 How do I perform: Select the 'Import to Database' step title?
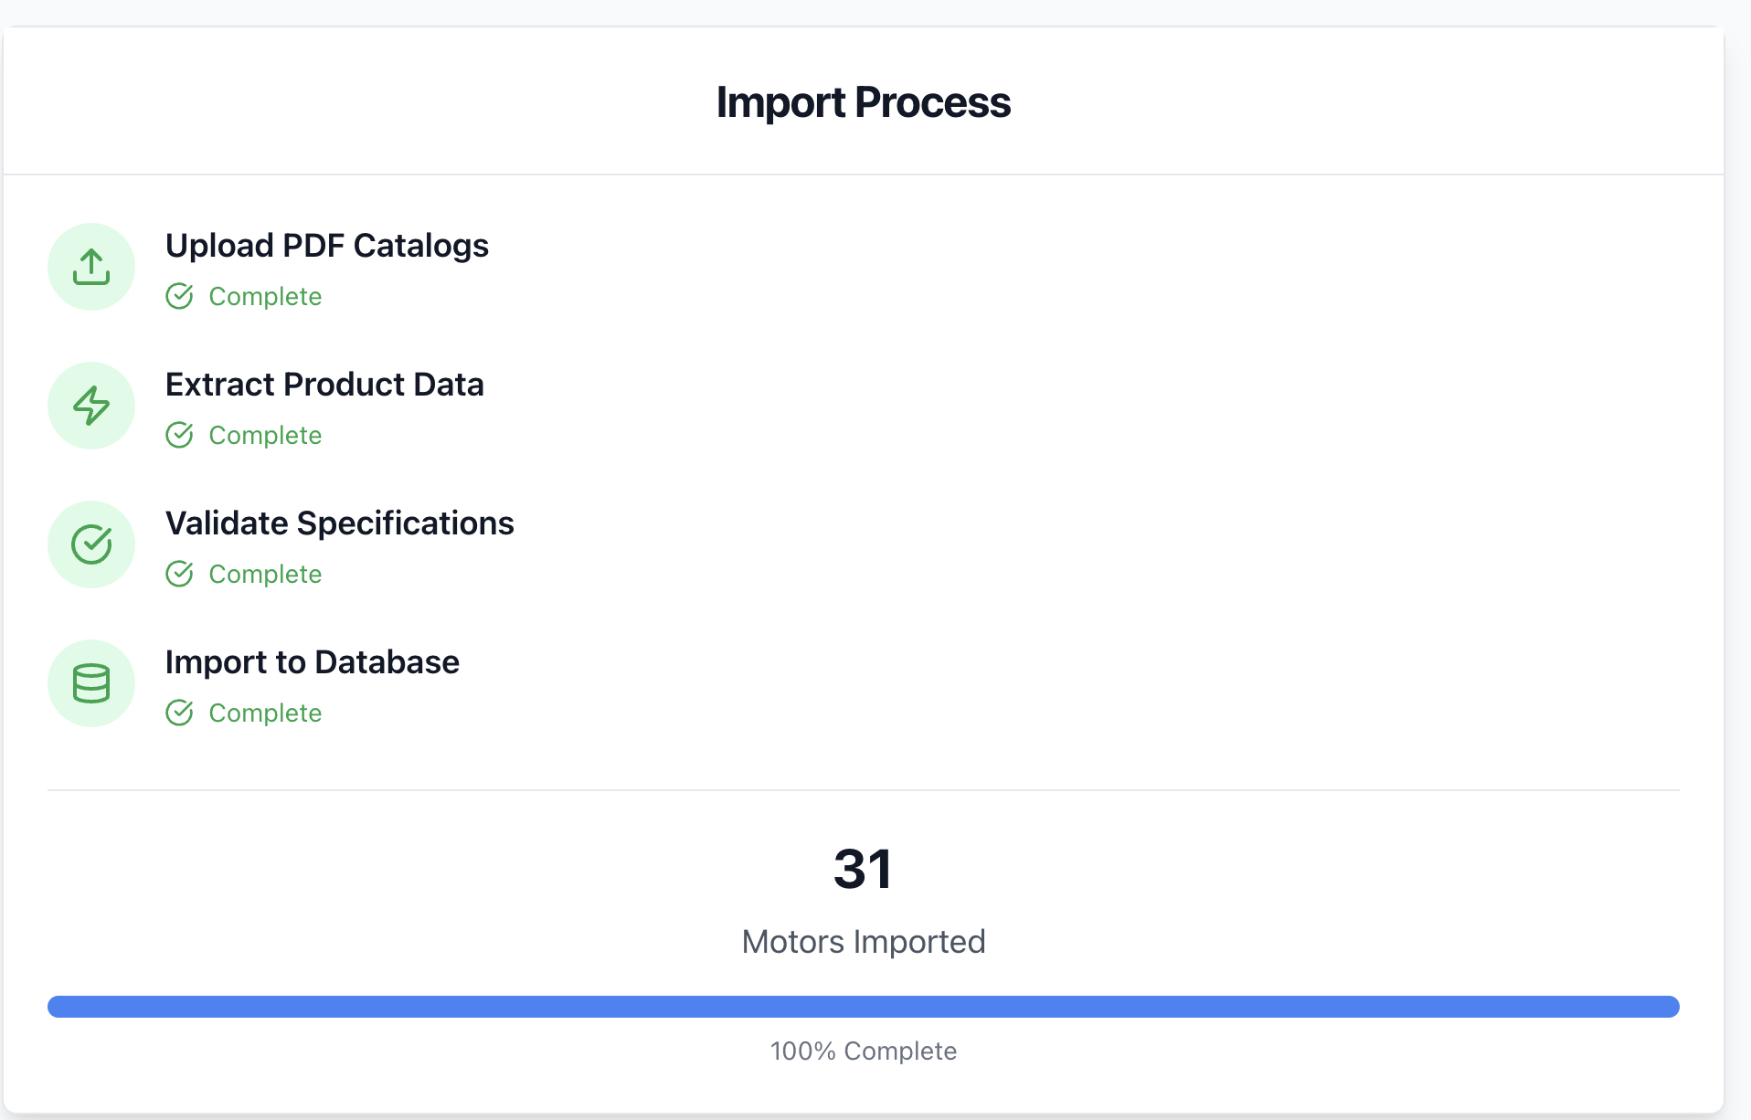[x=313, y=662]
